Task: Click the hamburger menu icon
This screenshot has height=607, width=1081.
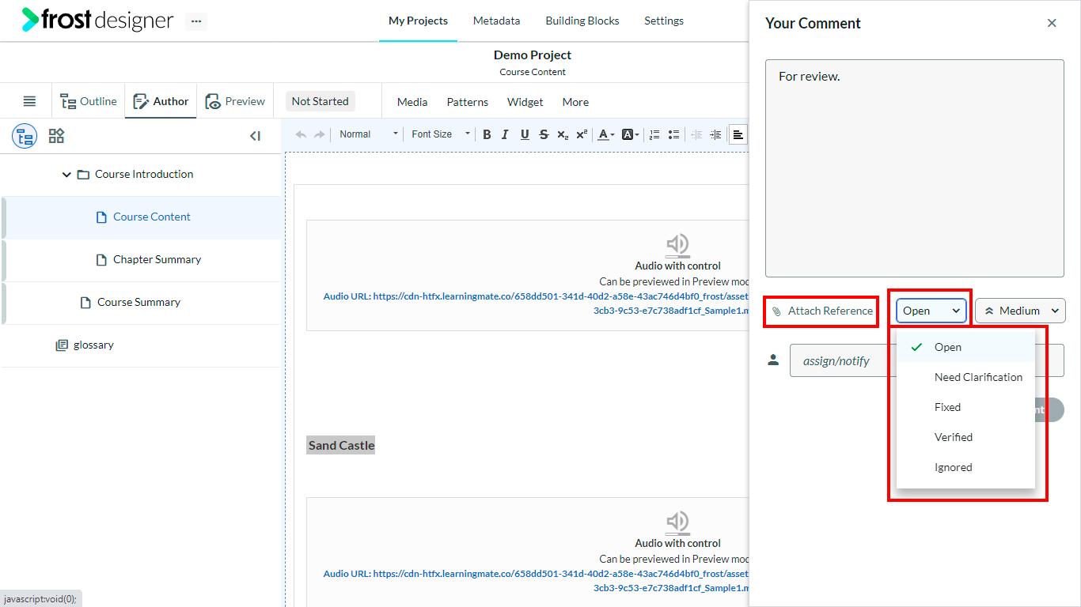Action: tap(29, 101)
